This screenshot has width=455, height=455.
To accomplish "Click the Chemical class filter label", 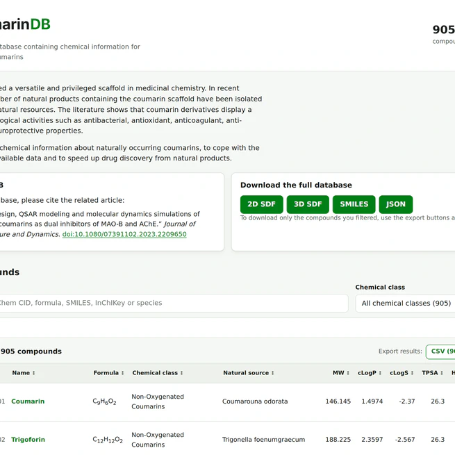I will pos(380,288).
